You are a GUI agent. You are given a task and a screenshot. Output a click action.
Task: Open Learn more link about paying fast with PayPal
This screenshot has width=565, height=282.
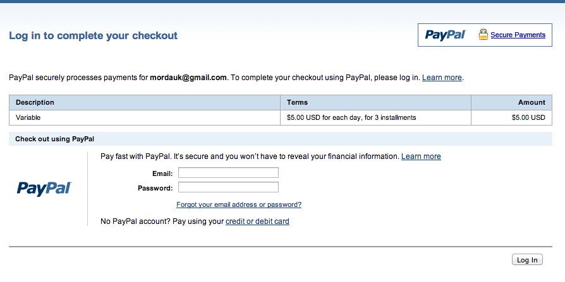click(421, 156)
